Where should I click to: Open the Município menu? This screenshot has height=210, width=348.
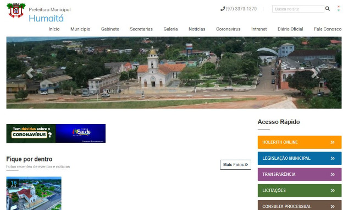[80, 29]
